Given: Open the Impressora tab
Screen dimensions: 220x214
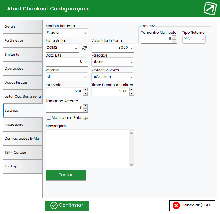Looking at the screenshot, I should coord(23,125).
